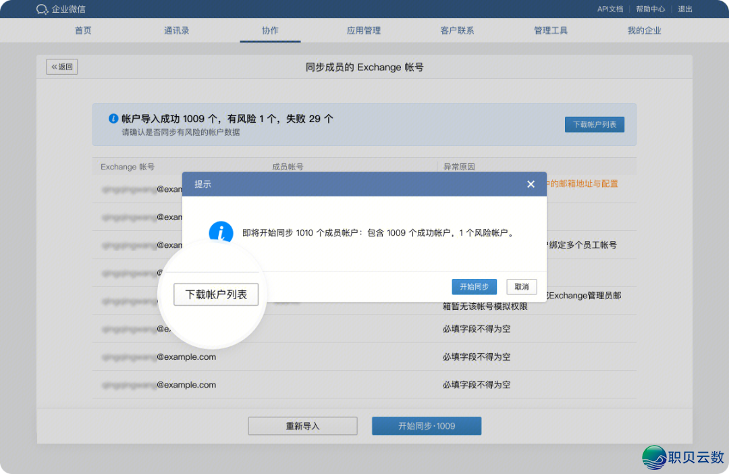Open the API文档 link
Viewport: 729px width, 474px height.
[610, 9]
